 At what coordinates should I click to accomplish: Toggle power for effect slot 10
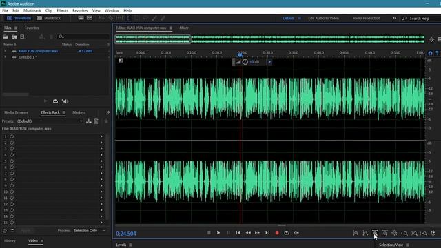point(12,192)
